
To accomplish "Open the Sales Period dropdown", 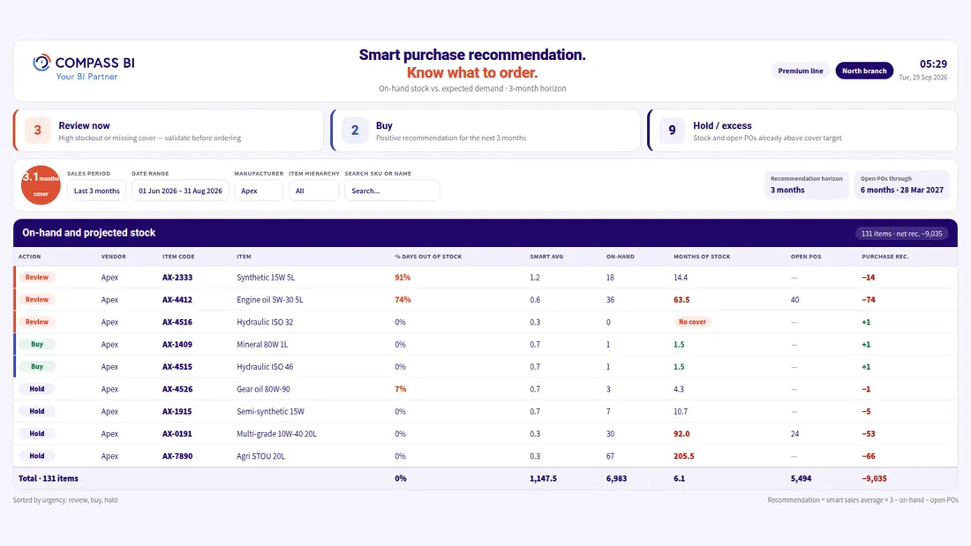I will [x=96, y=191].
